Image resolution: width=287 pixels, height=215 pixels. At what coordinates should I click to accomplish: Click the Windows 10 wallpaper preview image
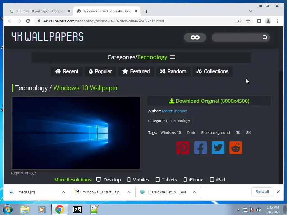(76, 133)
